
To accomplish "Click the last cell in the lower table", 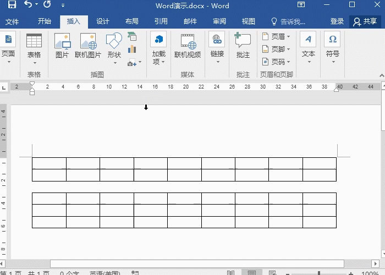I will click(x=320, y=222).
